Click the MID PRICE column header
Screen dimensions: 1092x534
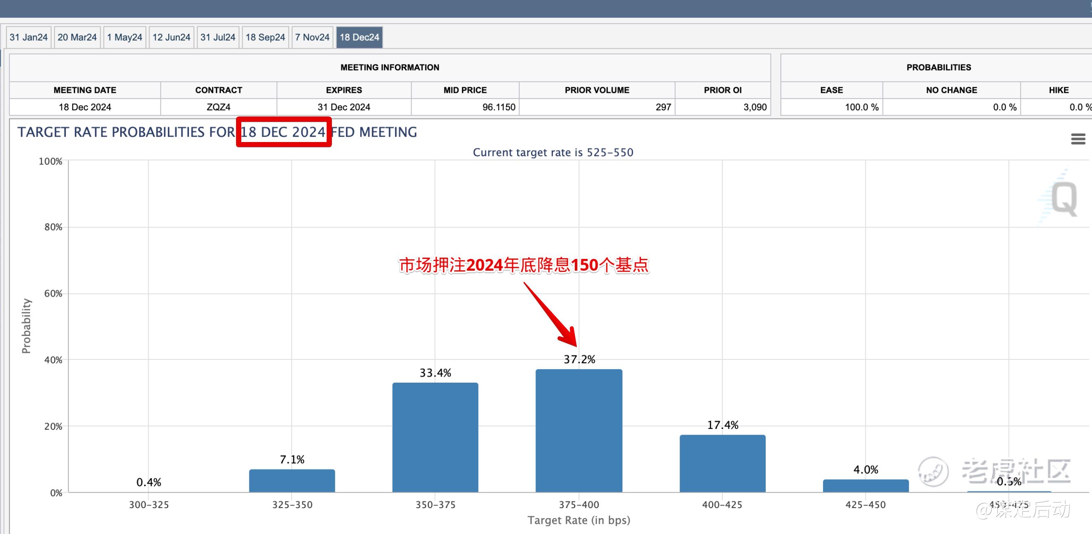pos(465,90)
